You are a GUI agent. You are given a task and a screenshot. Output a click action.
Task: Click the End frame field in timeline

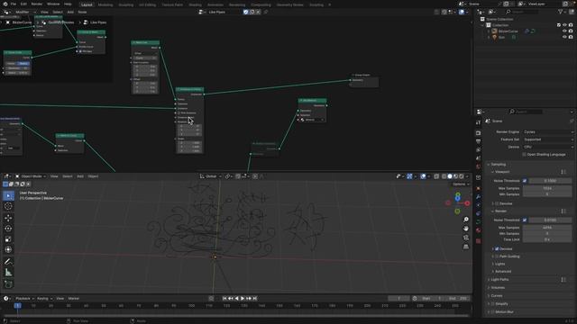(458, 298)
